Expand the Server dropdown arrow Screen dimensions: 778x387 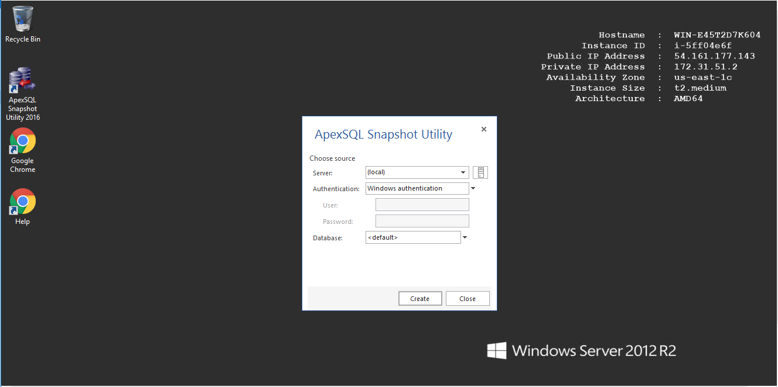coord(463,172)
